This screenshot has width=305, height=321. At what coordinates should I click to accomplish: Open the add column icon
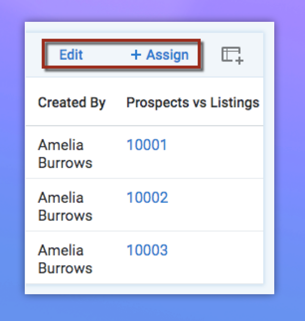[231, 55]
